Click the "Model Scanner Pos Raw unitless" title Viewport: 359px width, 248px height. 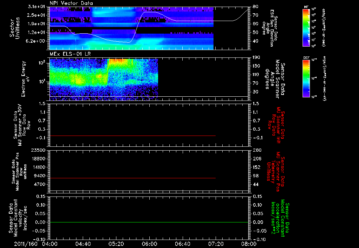[19, 172]
